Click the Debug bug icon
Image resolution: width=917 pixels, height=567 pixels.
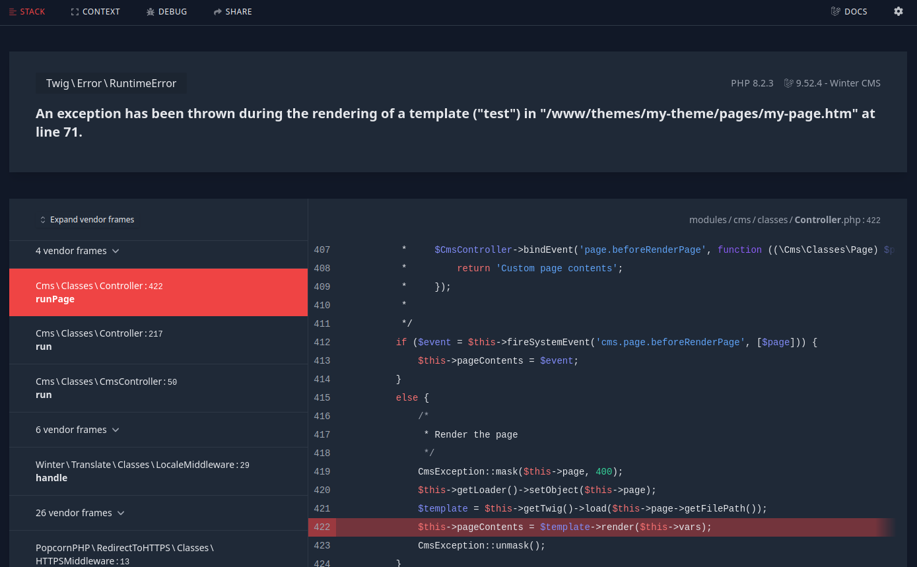(x=151, y=12)
